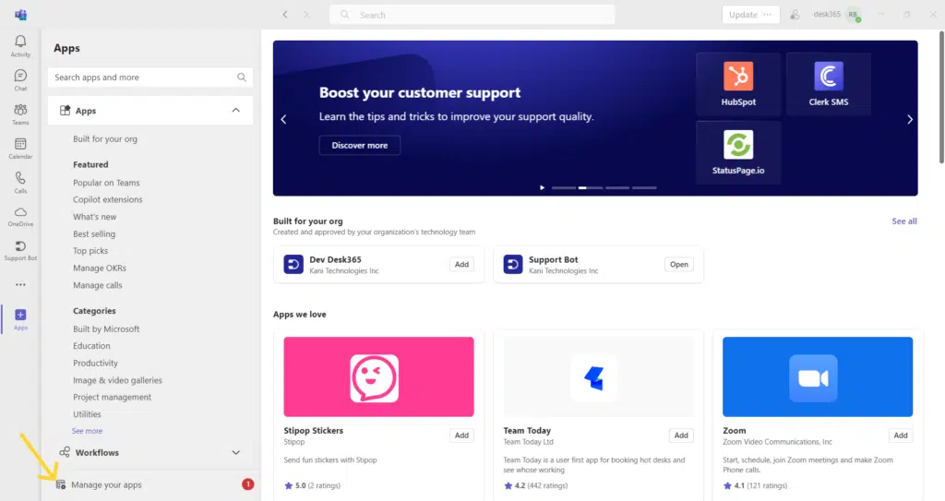
Task: Open the Calendar icon in sidebar
Action: [20, 148]
